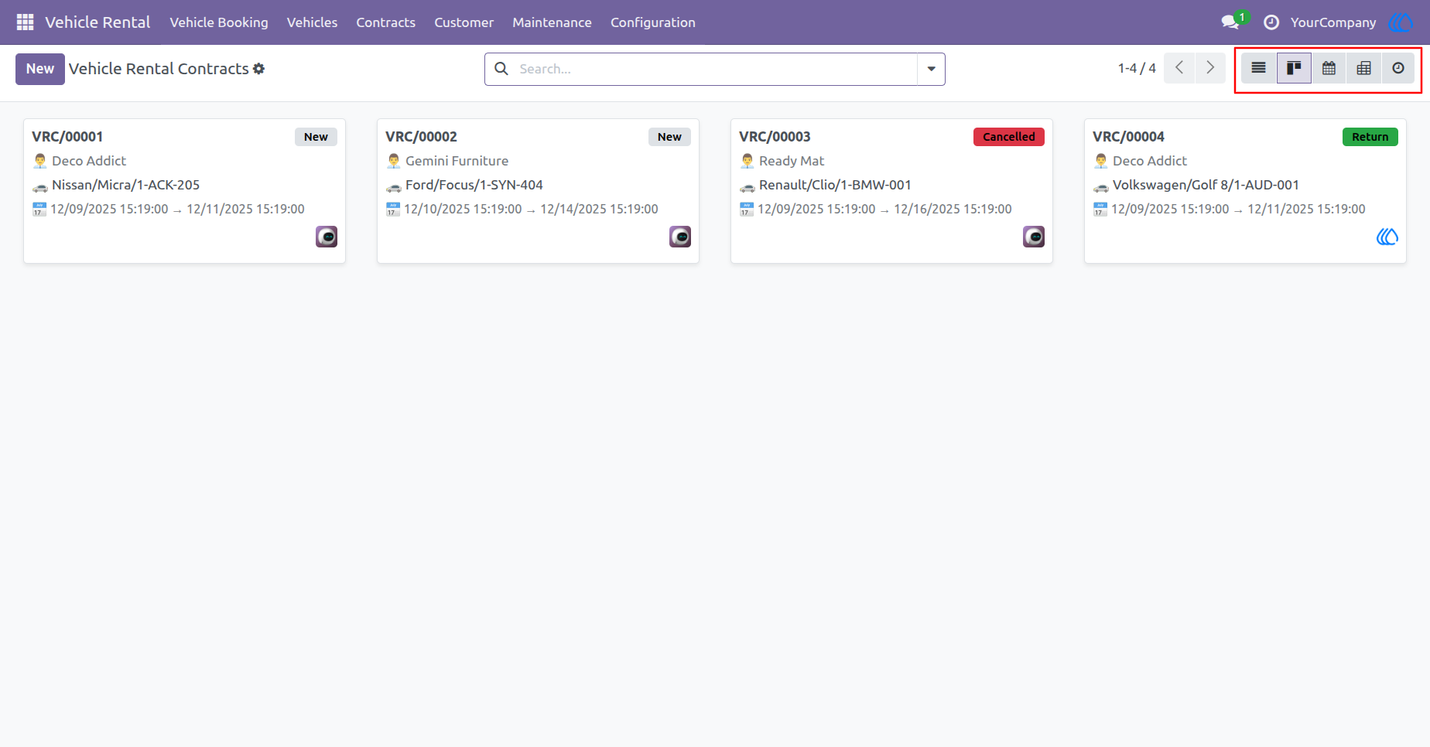The width and height of the screenshot is (1430, 747).
Task: Click the user avatar on VRC/00001 card
Action: coord(327,237)
